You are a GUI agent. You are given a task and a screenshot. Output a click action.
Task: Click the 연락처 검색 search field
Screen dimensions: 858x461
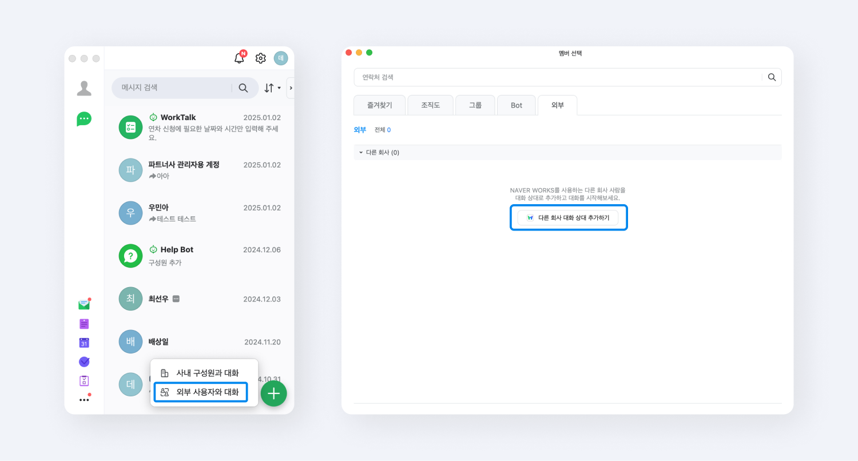tap(515, 77)
